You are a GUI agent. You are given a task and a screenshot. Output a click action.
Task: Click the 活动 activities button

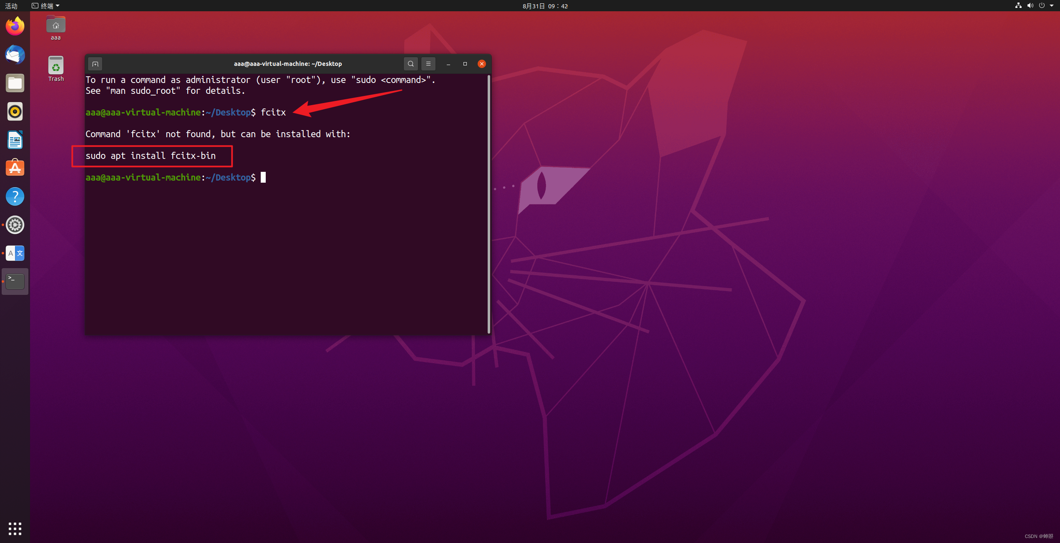tap(11, 6)
